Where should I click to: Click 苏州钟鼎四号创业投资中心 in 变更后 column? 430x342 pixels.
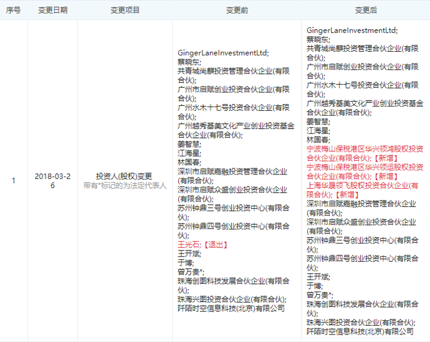pyautogui.click(x=362, y=263)
